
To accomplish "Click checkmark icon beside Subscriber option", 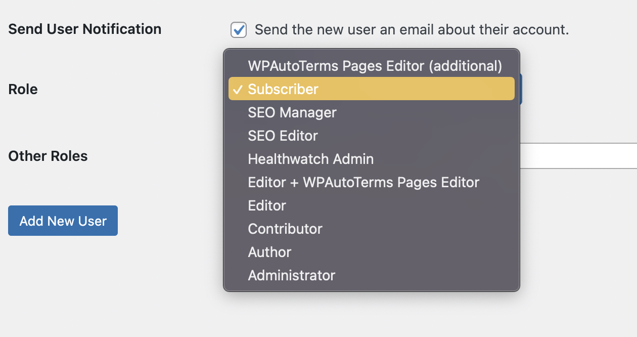I will click(238, 89).
